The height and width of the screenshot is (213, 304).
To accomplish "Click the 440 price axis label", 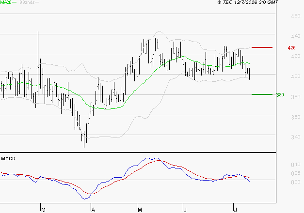I will coord(296,36).
